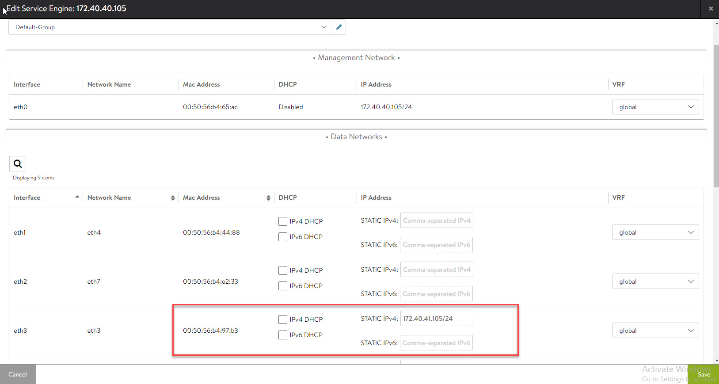Click the eth3 STATIC IPv4 address field

pos(436,319)
